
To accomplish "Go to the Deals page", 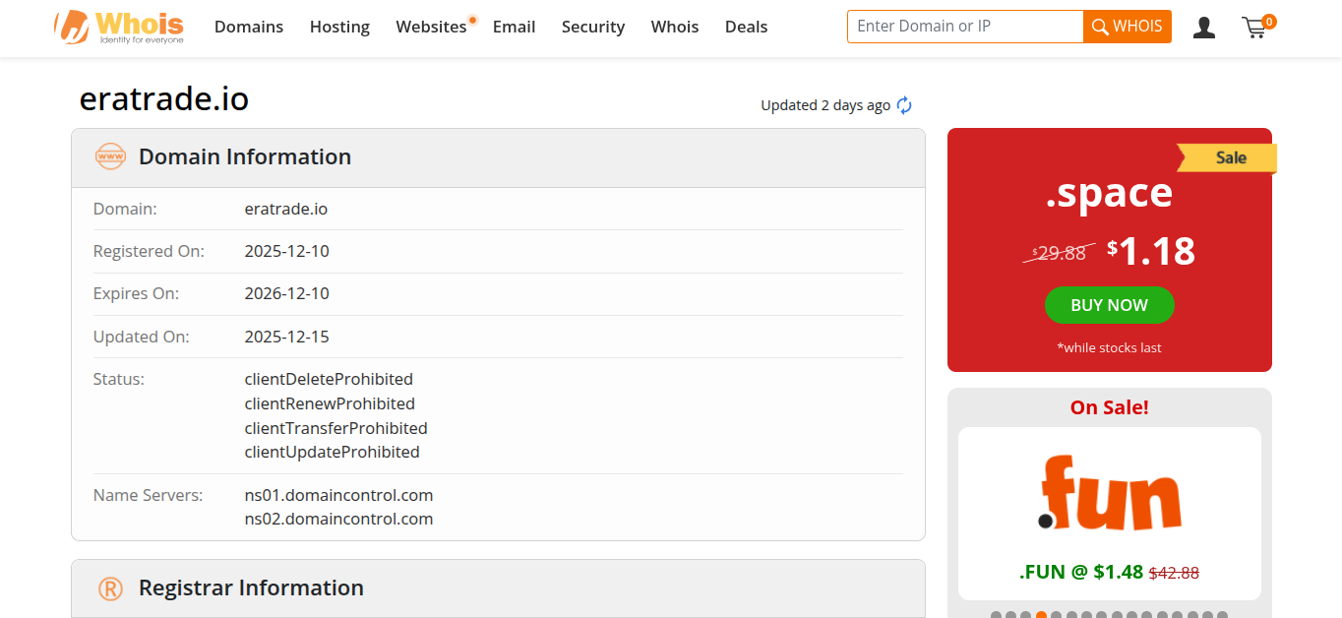I will coord(746,27).
